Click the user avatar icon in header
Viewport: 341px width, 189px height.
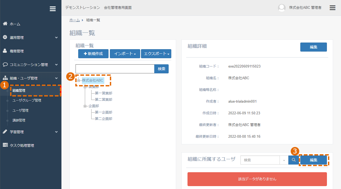tap(282, 8)
